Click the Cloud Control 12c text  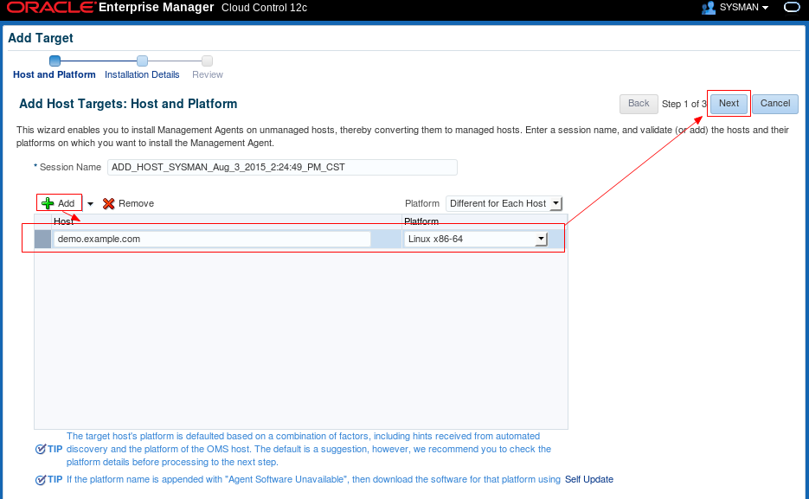264,8
